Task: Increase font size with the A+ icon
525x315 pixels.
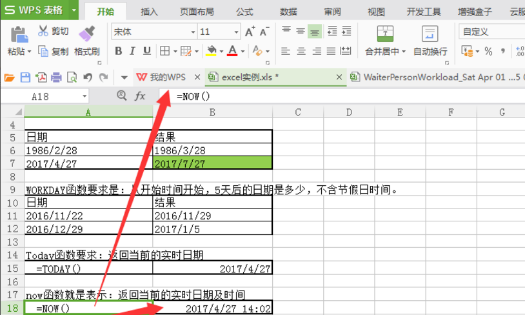Action: click(250, 32)
